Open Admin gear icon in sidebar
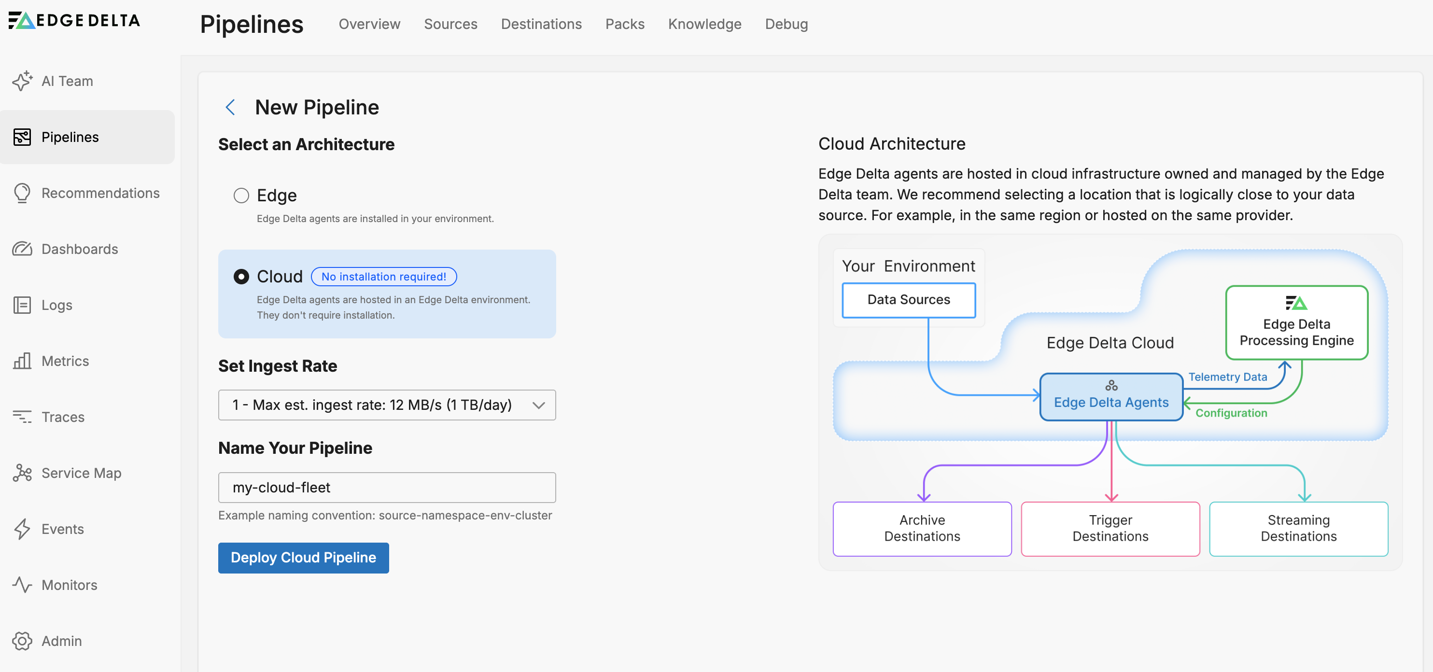The width and height of the screenshot is (1433, 672). (x=22, y=641)
